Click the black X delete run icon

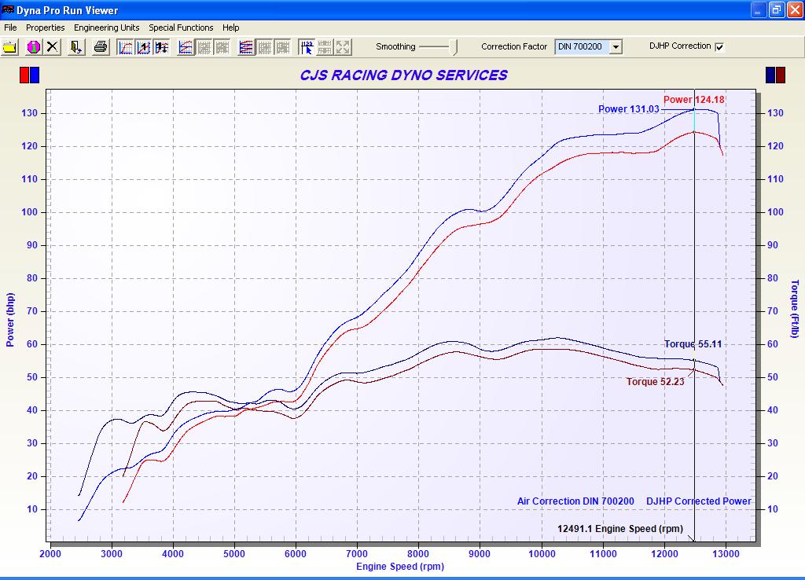point(52,47)
